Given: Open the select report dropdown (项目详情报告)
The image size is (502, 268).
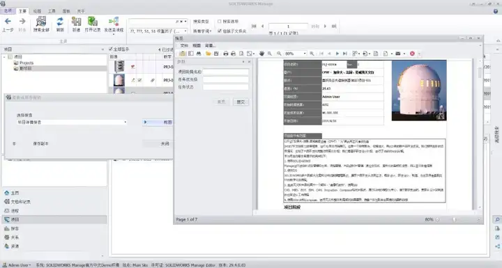Looking at the screenshot, I should coord(72,123).
